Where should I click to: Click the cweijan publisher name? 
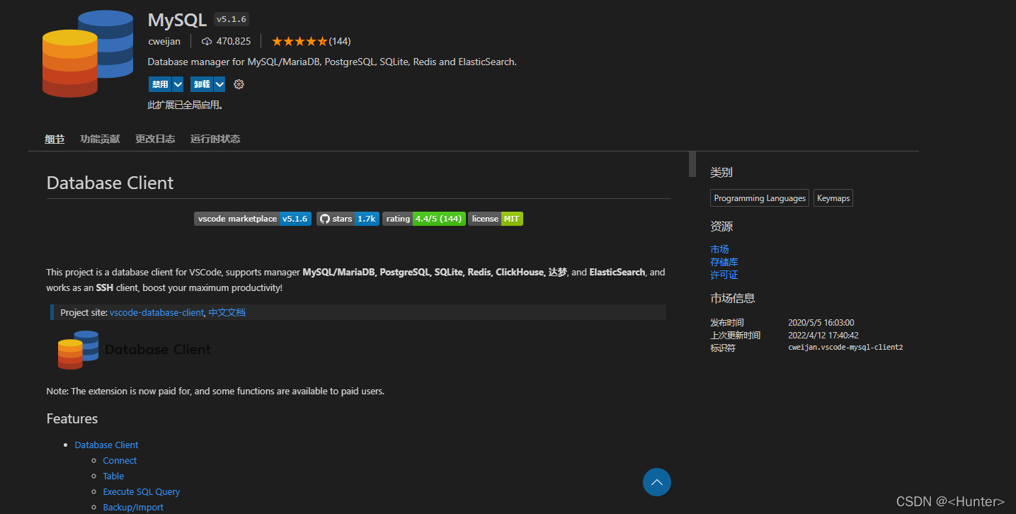(164, 42)
